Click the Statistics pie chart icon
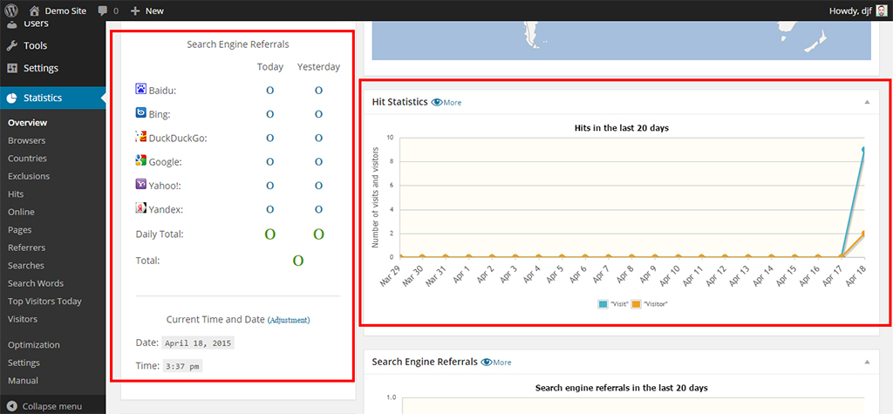893x414 pixels. click(12, 98)
